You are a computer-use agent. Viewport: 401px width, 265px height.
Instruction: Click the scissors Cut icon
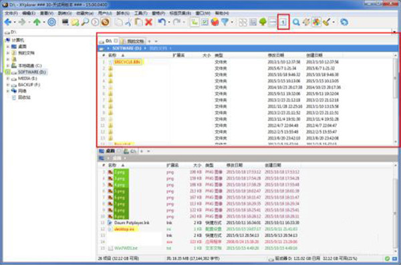click(128, 22)
